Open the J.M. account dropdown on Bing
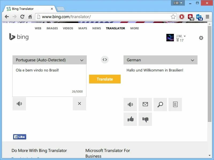Image resolution: width=214 pixels, height=160 pixels. tap(181, 36)
